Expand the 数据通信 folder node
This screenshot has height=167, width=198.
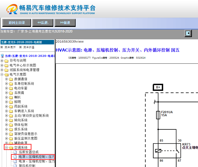pyautogui.click(x=6, y=79)
